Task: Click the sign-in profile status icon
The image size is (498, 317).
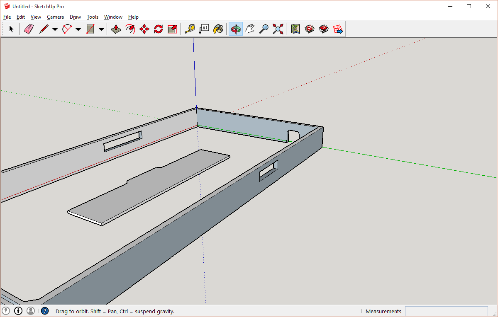Action: pyautogui.click(x=31, y=311)
